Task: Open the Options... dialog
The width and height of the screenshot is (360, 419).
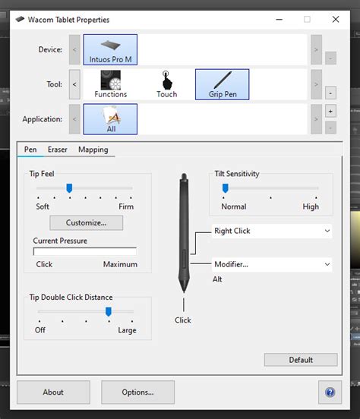Action: (x=137, y=392)
